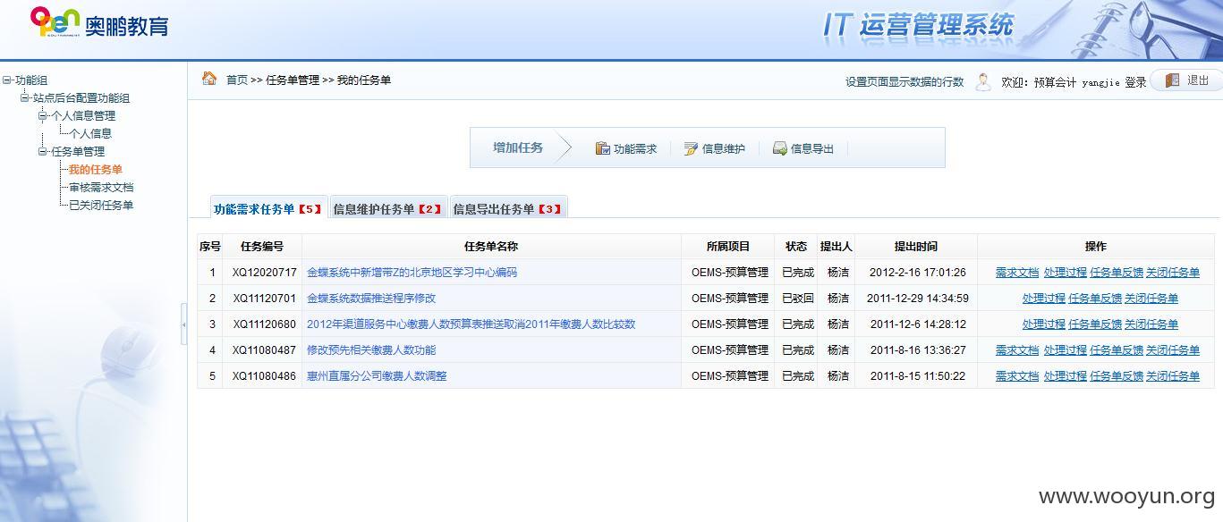This screenshot has height=522, width=1223.
Task: Click the home icon in breadcrumb
Action: 209,79
